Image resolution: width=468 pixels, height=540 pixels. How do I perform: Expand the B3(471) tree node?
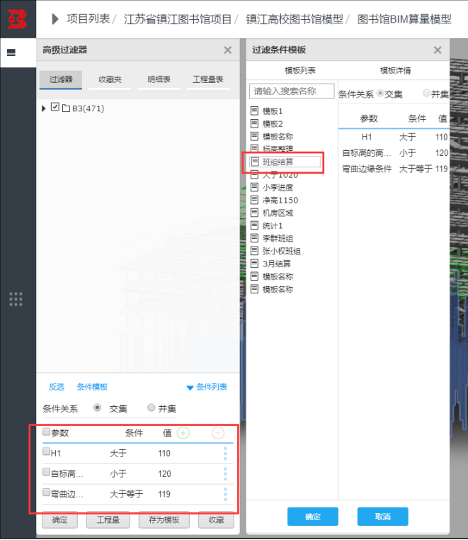coord(44,108)
